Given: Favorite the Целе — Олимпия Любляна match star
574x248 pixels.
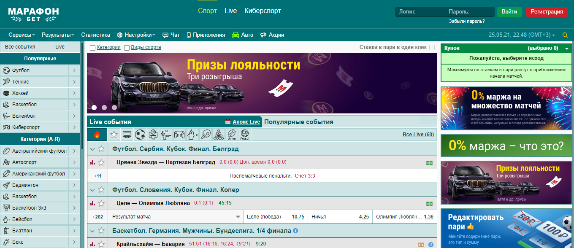Looking at the screenshot, I should [101, 203].
